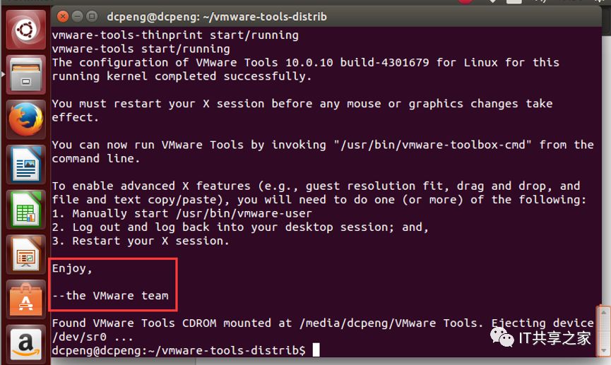Open Ubuntu Software Center icon

(x=25, y=299)
